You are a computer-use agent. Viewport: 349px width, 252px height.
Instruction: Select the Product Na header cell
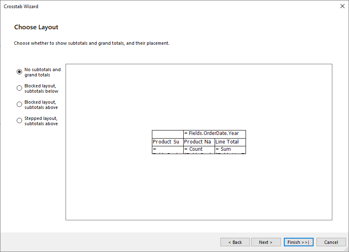click(x=198, y=141)
